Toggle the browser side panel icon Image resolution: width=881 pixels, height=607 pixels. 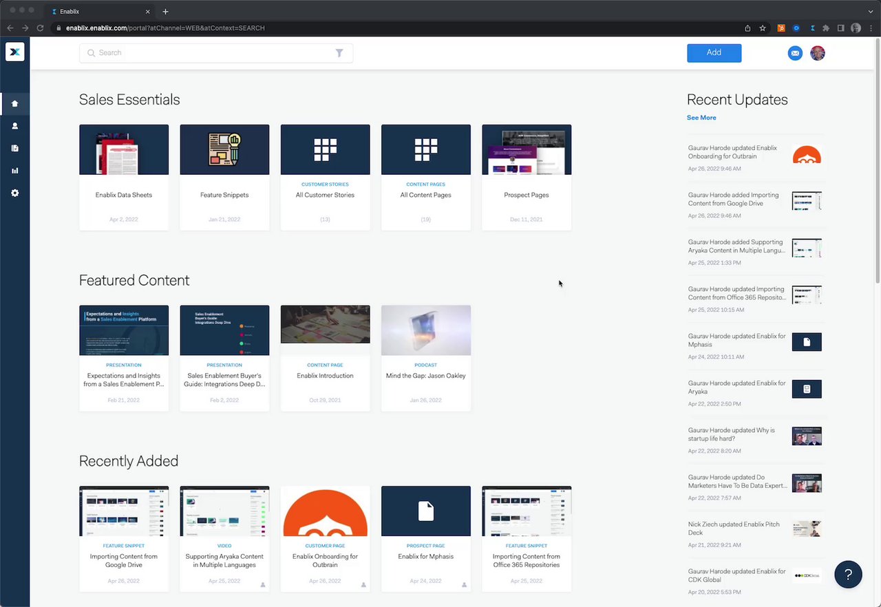[x=840, y=28]
